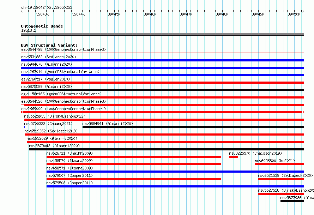Open the nsv5879042 (Almarri2020) label
The height and width of the screenshot is (215, 314).
pos(54,146)
